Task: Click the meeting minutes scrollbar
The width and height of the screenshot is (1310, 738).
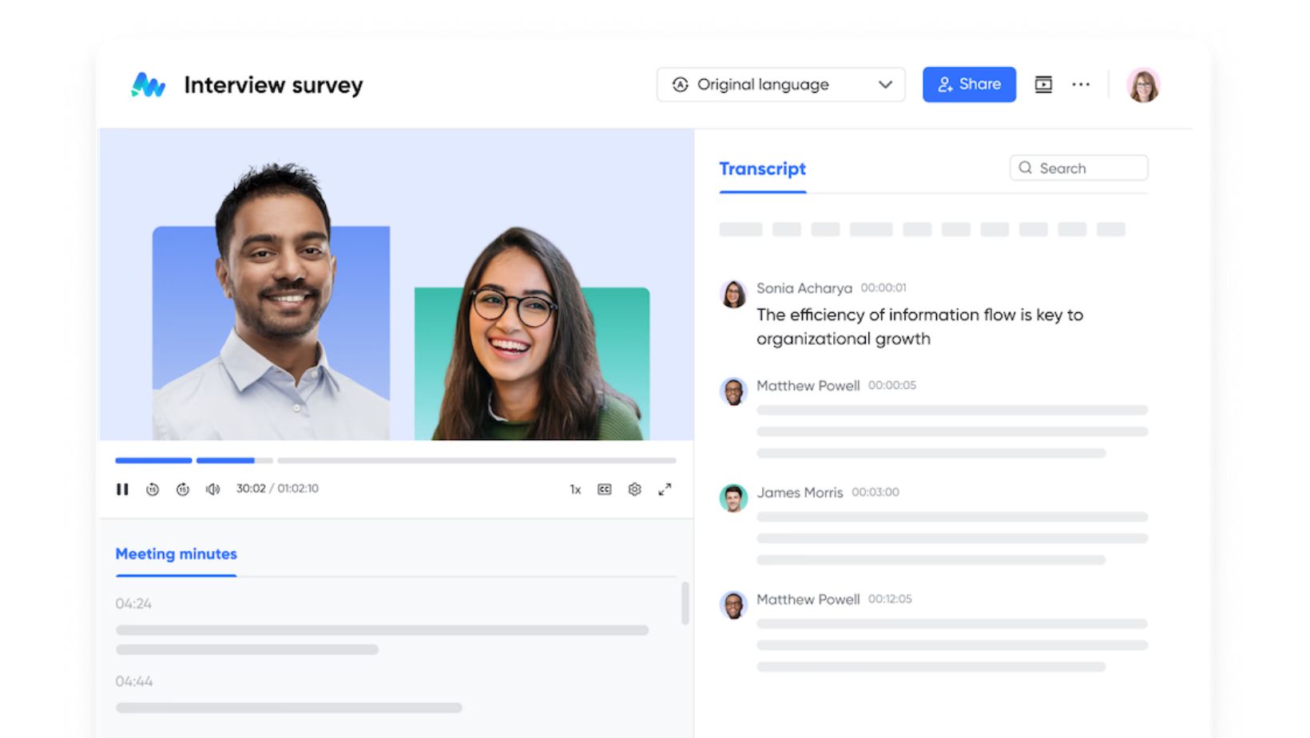Action: (685, 604)
